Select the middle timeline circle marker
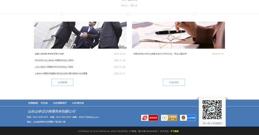 [x=128, y=14]
